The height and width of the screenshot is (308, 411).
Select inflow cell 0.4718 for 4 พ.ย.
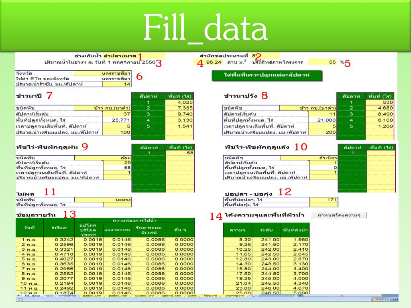(59, 254)
